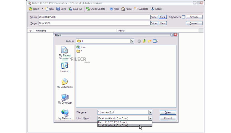
Task: Select Excel Workbook (*.xls;*.xlsx) list option
Action: point(125,125)
